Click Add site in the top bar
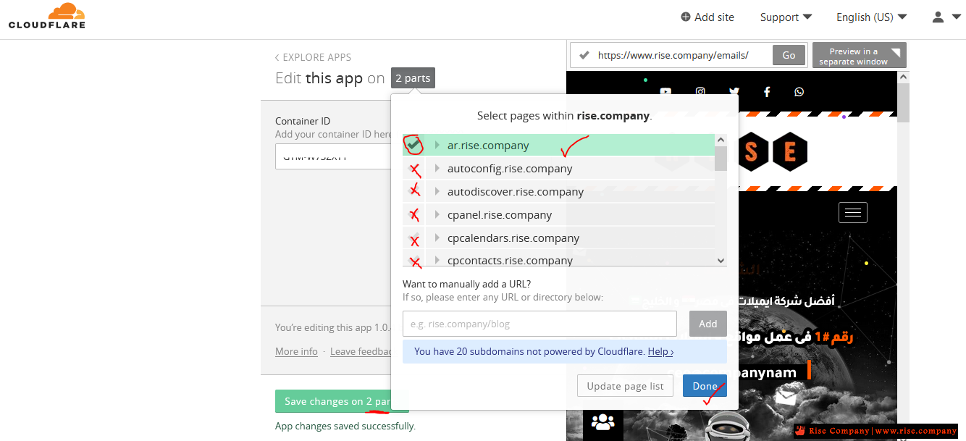The image size is (966, 441). coord(707,17)
